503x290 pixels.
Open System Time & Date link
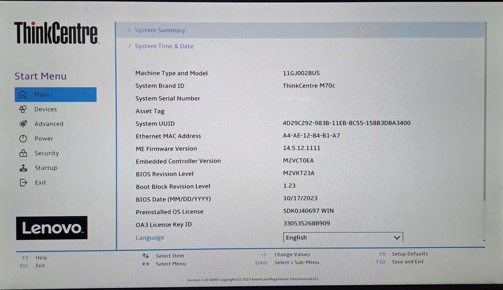click(x=164, y=46)
